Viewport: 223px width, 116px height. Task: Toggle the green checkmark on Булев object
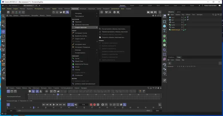pyautogui.click(x=185, y=24)
